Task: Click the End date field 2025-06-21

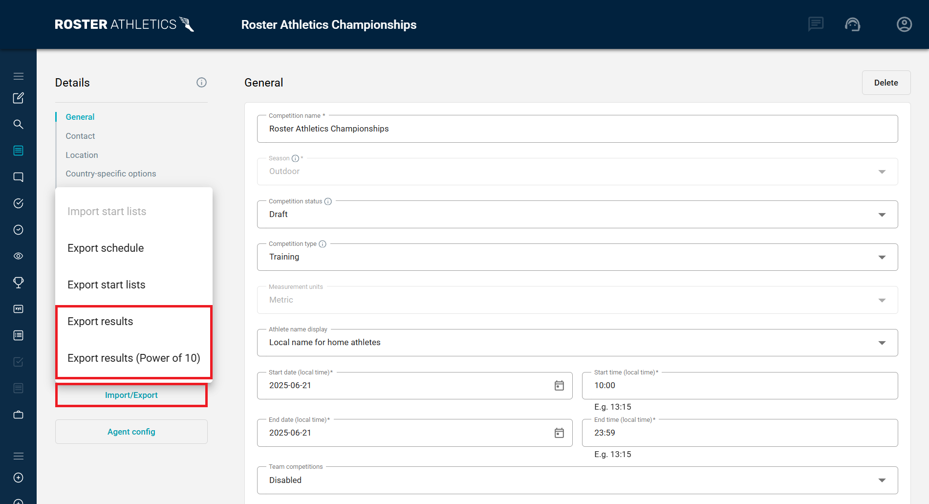Action: pos(414,433)
